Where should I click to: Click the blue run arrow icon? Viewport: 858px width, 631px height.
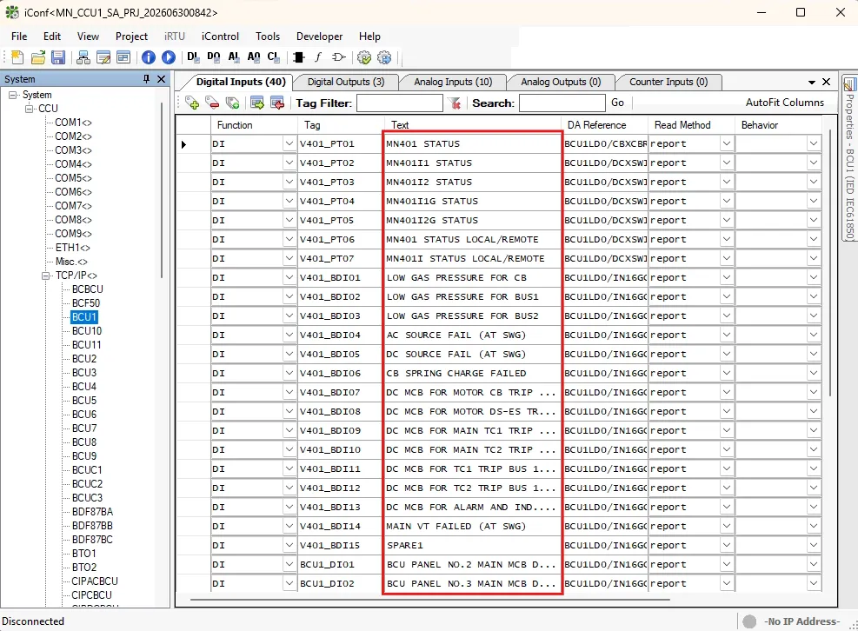(169, 56)
